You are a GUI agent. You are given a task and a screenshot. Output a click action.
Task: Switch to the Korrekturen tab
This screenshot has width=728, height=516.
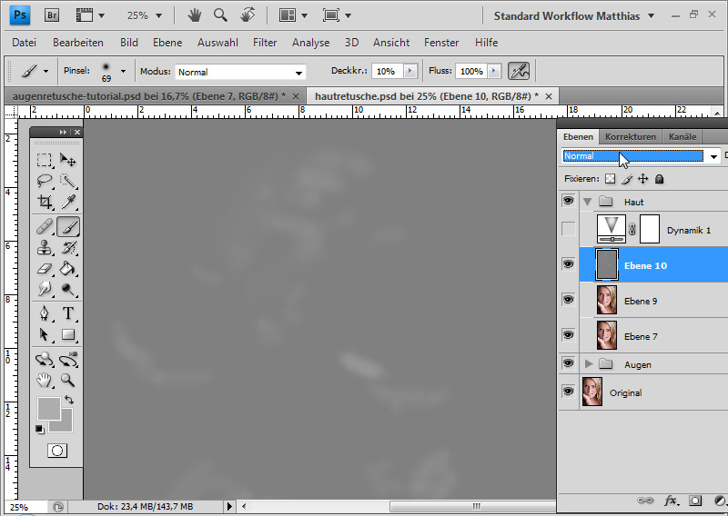(630, 137)
